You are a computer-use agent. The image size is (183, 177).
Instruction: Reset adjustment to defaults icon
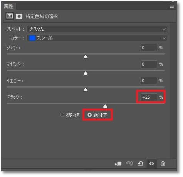[x=141, y=164]
